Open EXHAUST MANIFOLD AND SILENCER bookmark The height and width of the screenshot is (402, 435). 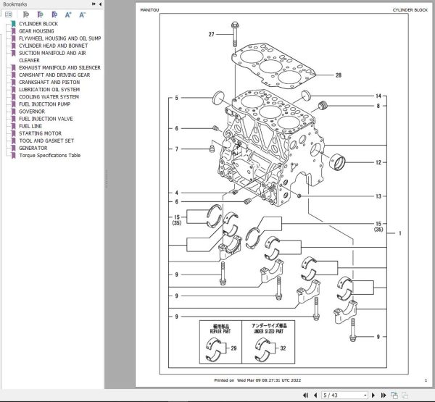pyautogui.click(x=59, y=67)
